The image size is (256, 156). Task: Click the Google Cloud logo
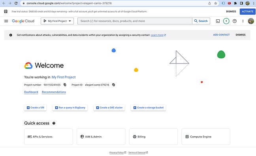[23, 21]
